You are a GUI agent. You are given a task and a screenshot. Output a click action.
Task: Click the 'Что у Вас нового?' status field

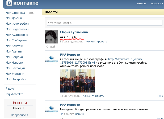(x=104, y=23)
